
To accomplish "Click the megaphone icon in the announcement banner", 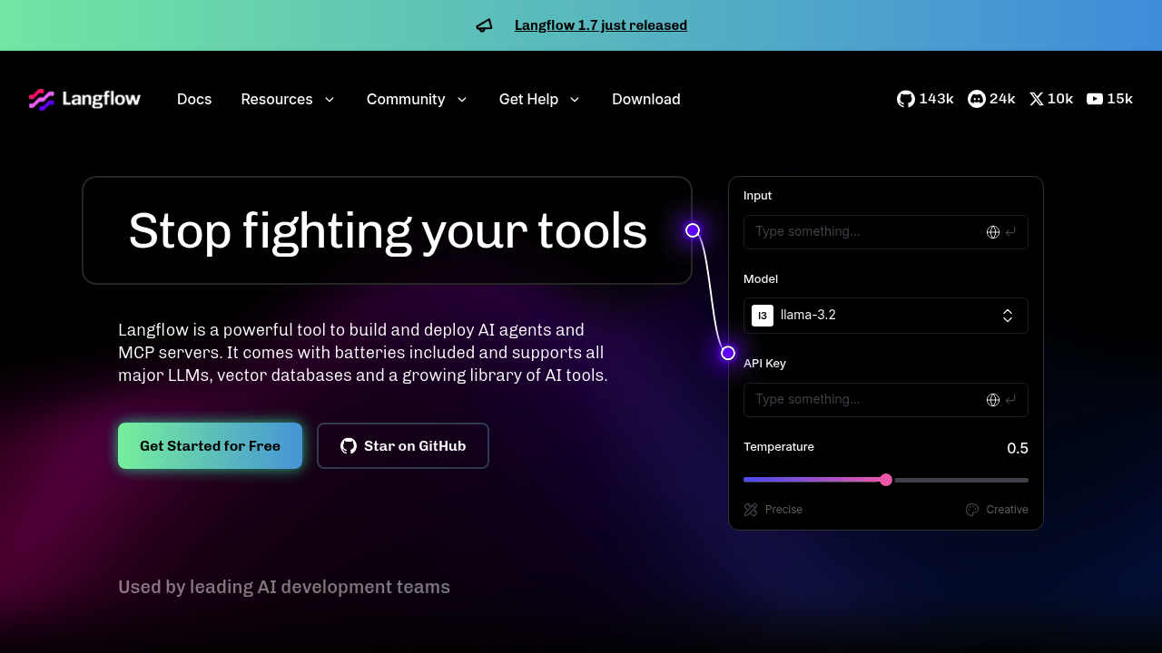I will click(x=484, y=24).
